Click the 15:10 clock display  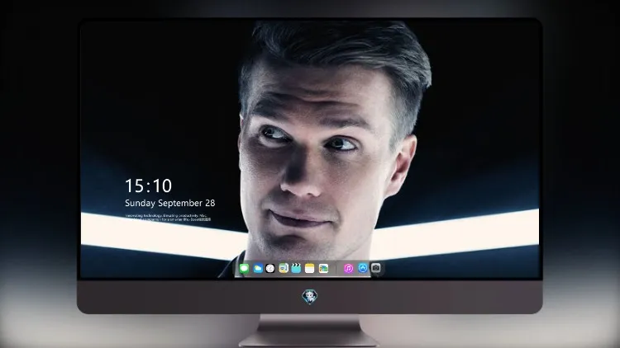click(148, 186)
